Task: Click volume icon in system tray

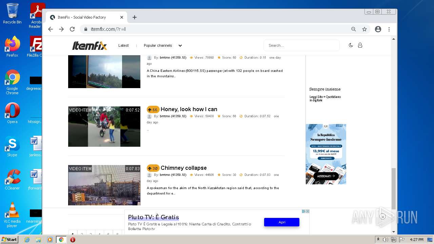Action: [386, 240]
